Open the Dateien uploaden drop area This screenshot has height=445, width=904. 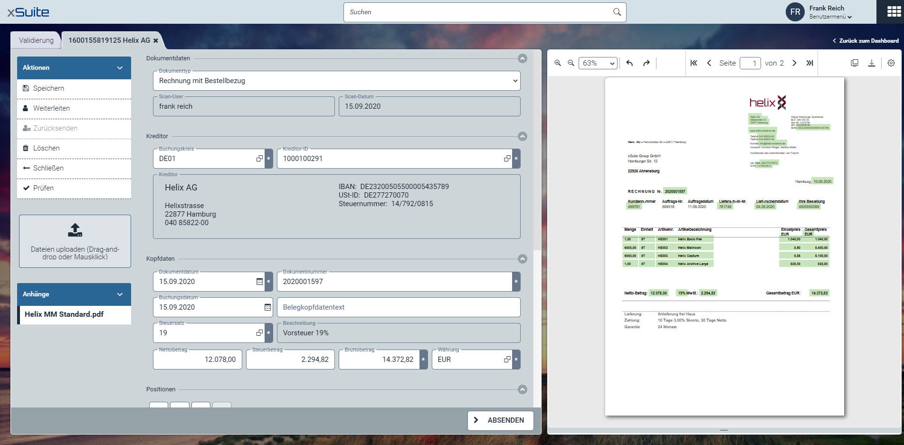point(75,241)
